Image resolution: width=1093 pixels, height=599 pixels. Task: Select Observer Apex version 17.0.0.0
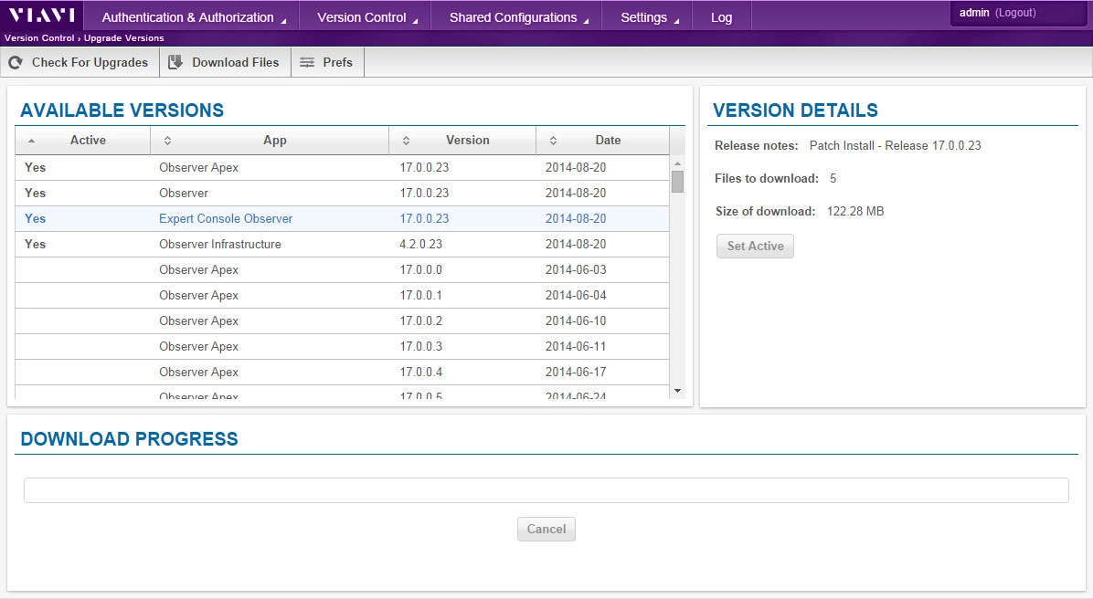(343, 270)
